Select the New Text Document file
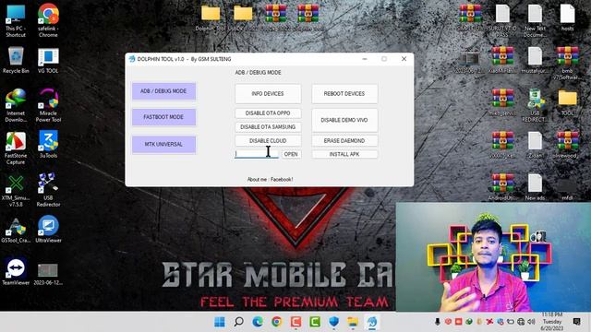The height and width of the screenshot is (332, 591). (535, 20)
